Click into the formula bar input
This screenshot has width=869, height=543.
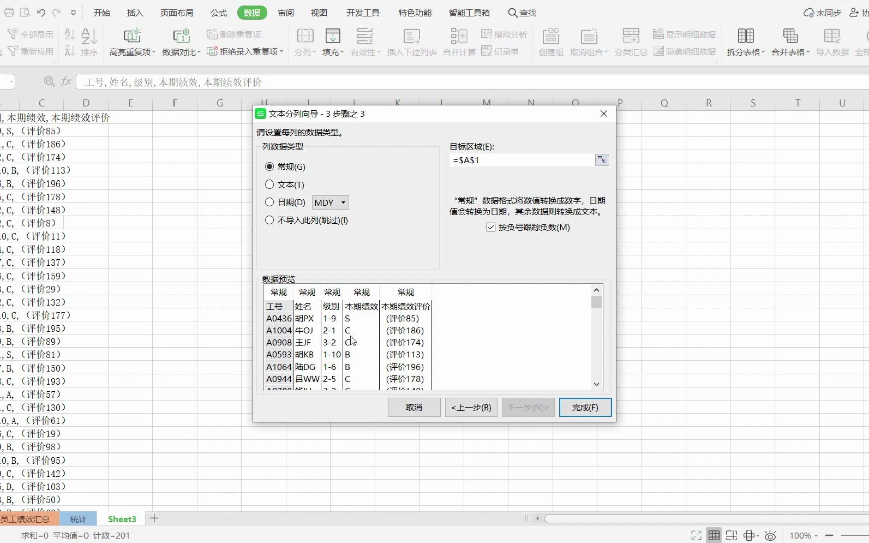click(472, 82)
